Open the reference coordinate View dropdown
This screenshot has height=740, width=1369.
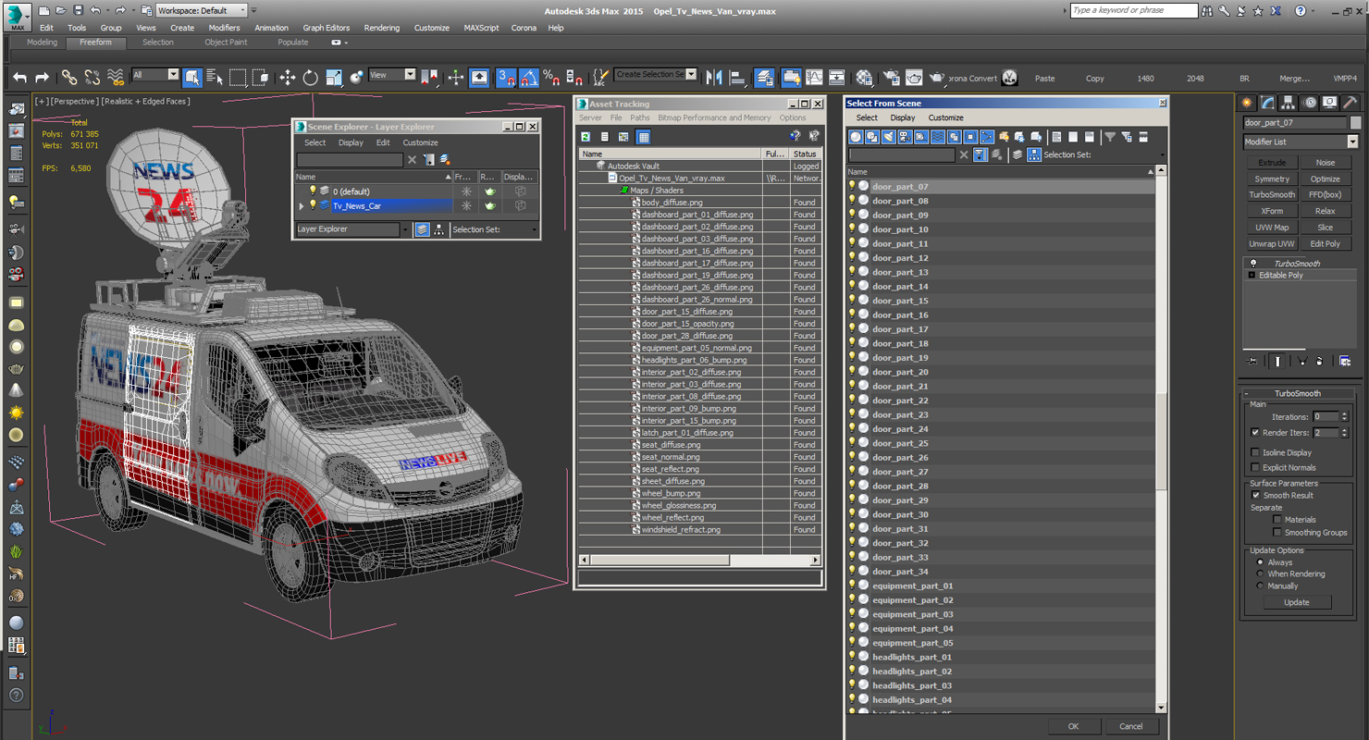coord(392,75)
